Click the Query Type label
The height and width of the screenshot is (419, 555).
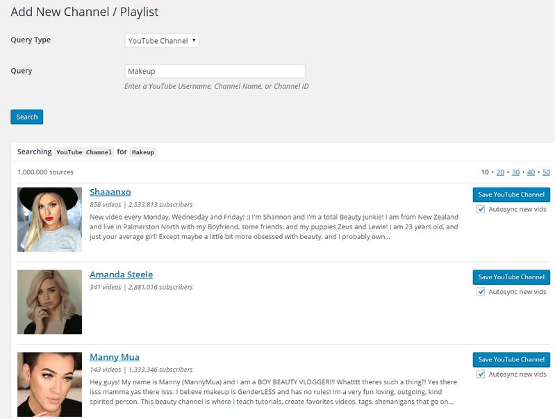tap(31, 40)
